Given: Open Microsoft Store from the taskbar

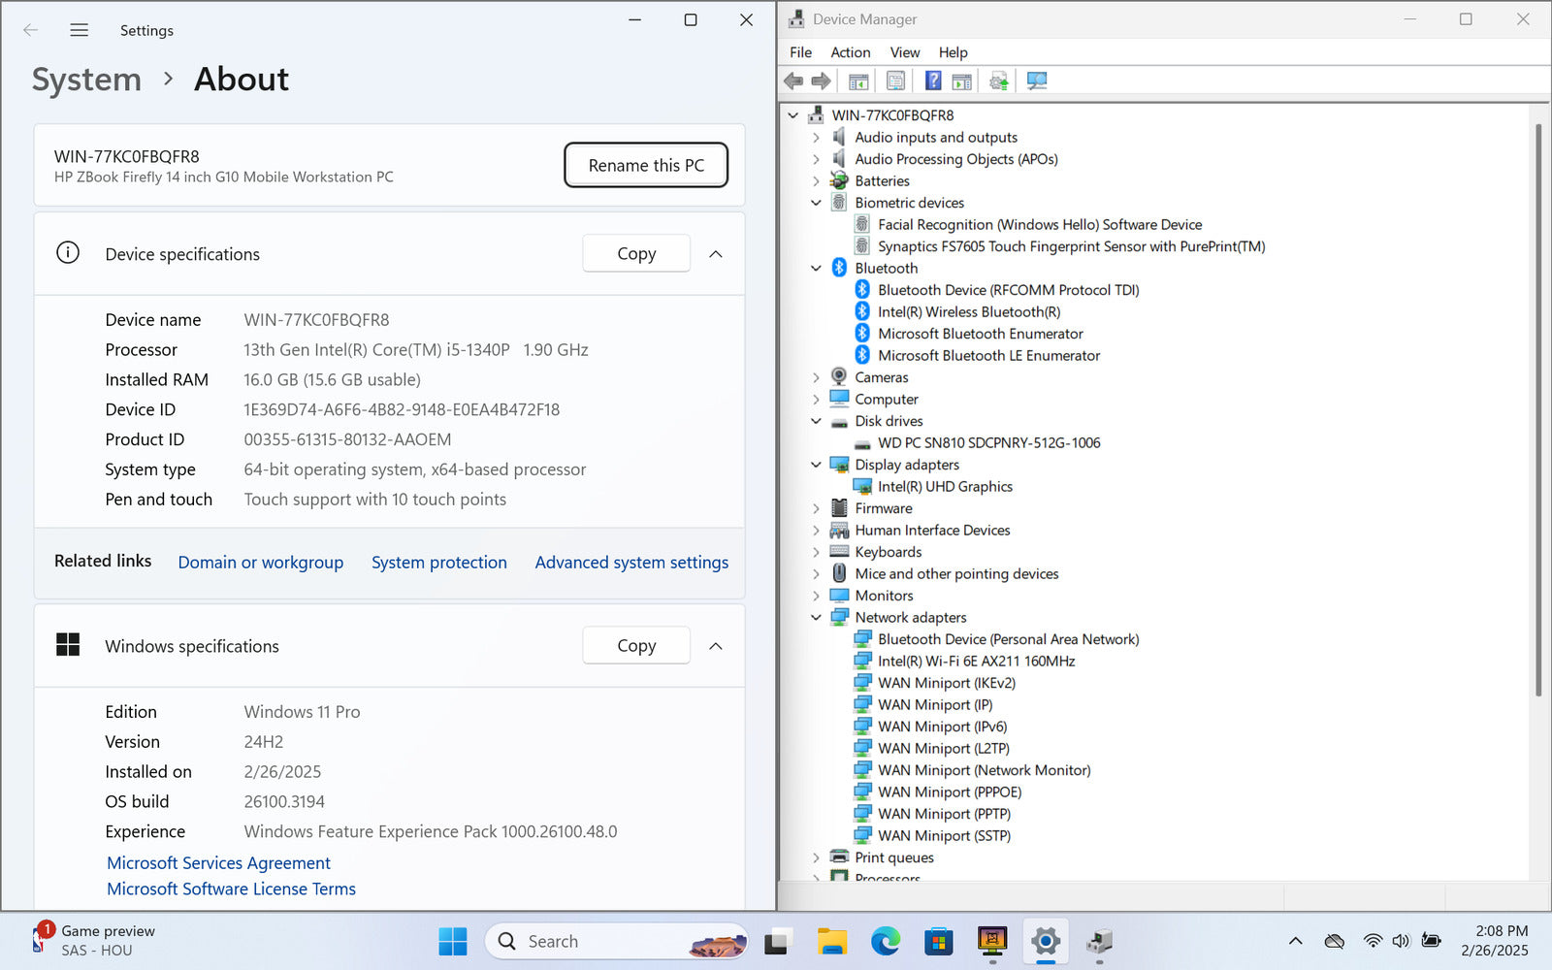Looking at the screenshot, I should [x=938, y=941].
